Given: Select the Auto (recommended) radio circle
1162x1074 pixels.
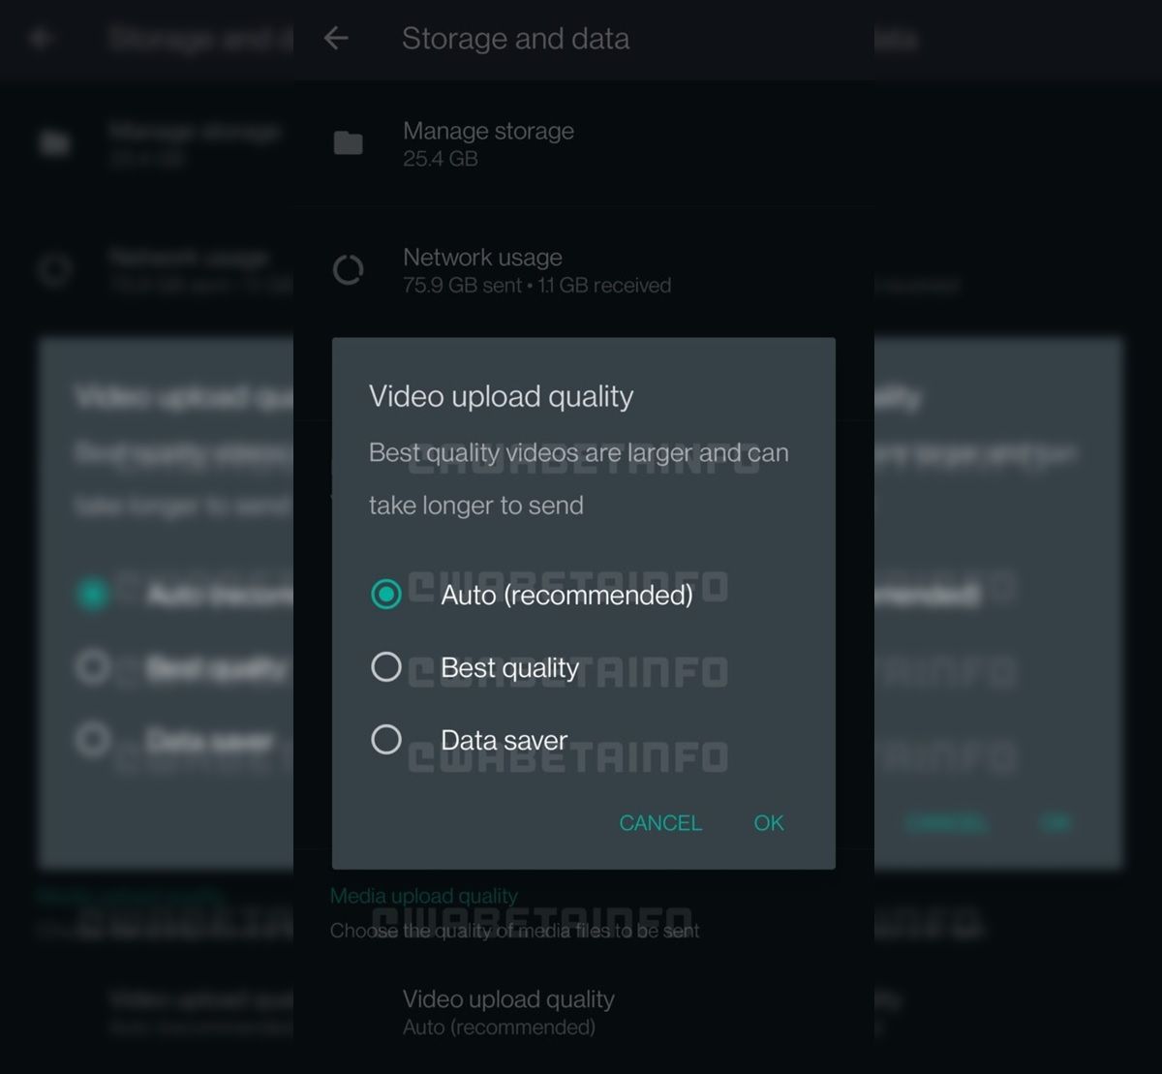Looking at the screenshot, I should (x=386, y=595).
